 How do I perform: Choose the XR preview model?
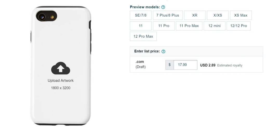pyautogui.click(x=195, y=15)
